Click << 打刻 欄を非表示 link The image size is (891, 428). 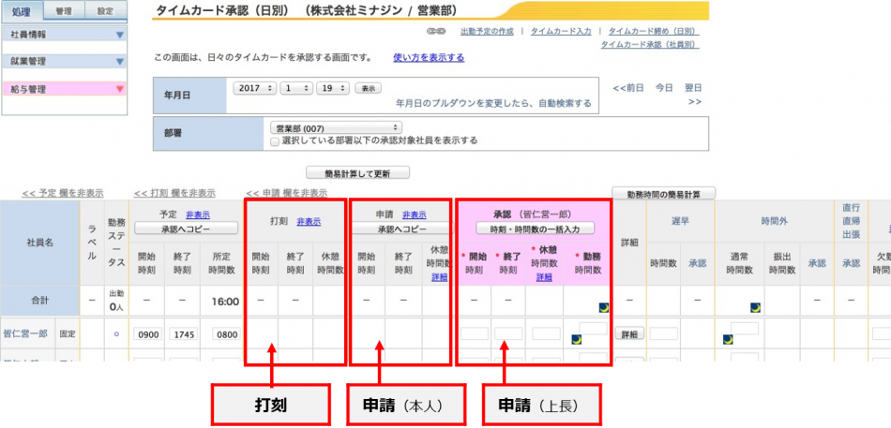[x=174, y=194]
